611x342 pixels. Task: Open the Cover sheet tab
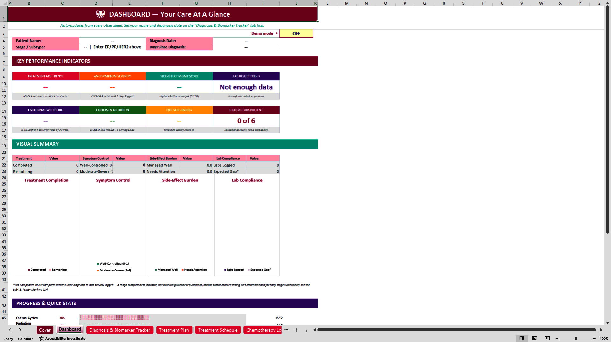[x=45, y=330]
